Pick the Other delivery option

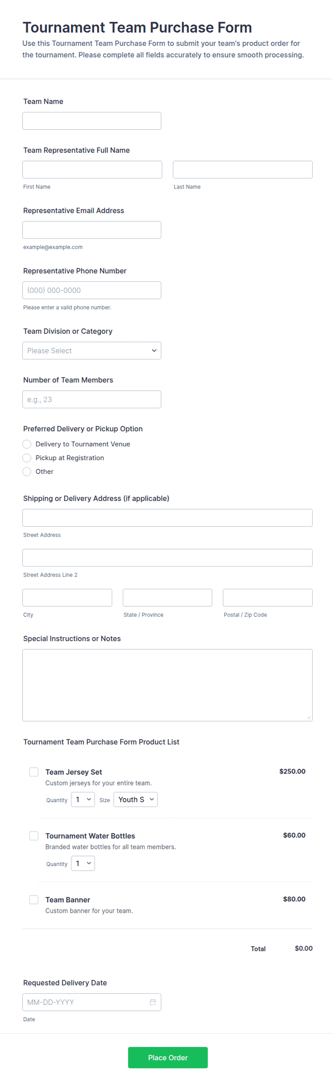27,471
